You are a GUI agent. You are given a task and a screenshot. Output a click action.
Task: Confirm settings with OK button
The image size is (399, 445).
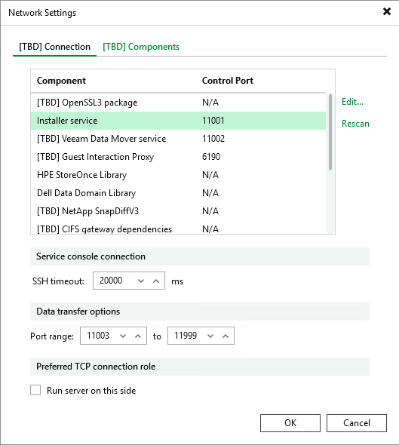[290, 423]
